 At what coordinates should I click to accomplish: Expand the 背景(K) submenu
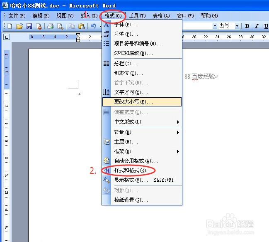point(142,132)
